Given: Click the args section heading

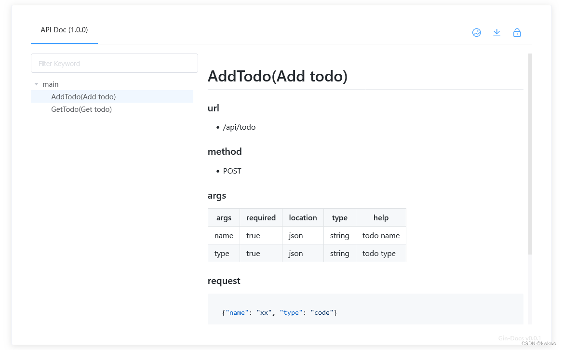Looking at the screenshot, I should [x=217, y=196].
